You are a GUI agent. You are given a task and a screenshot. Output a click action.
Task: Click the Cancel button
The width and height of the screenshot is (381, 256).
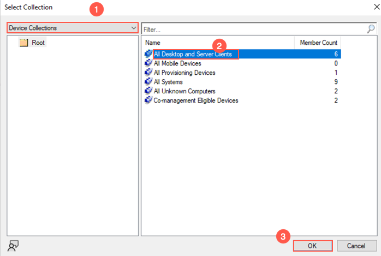[x=356, y=246]
